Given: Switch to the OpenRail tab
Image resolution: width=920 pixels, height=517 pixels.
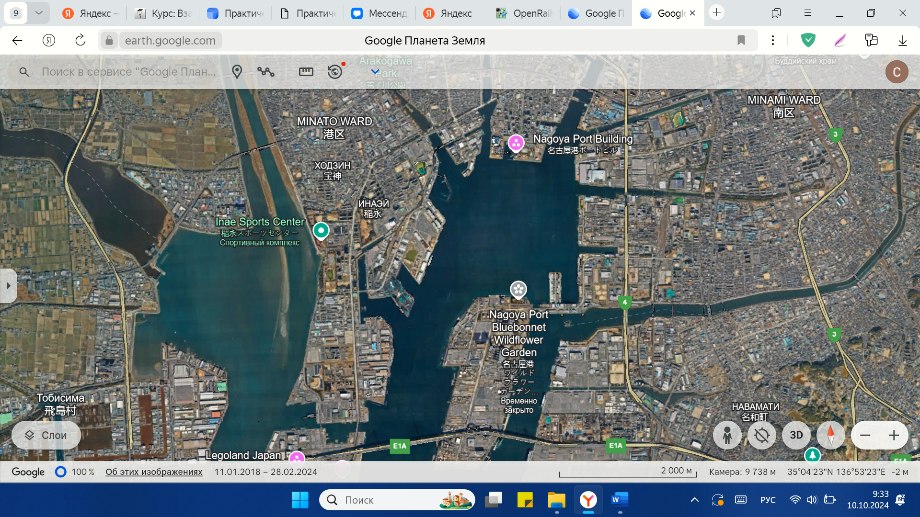Looking at the screenshot, I should pyautogui.click(x=524, y=13).
